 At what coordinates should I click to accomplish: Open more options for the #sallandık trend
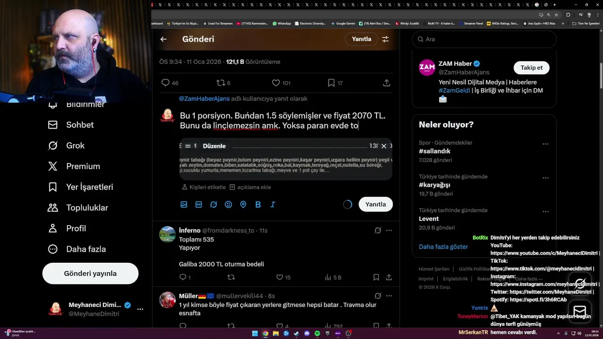click(x=546, y=144)
